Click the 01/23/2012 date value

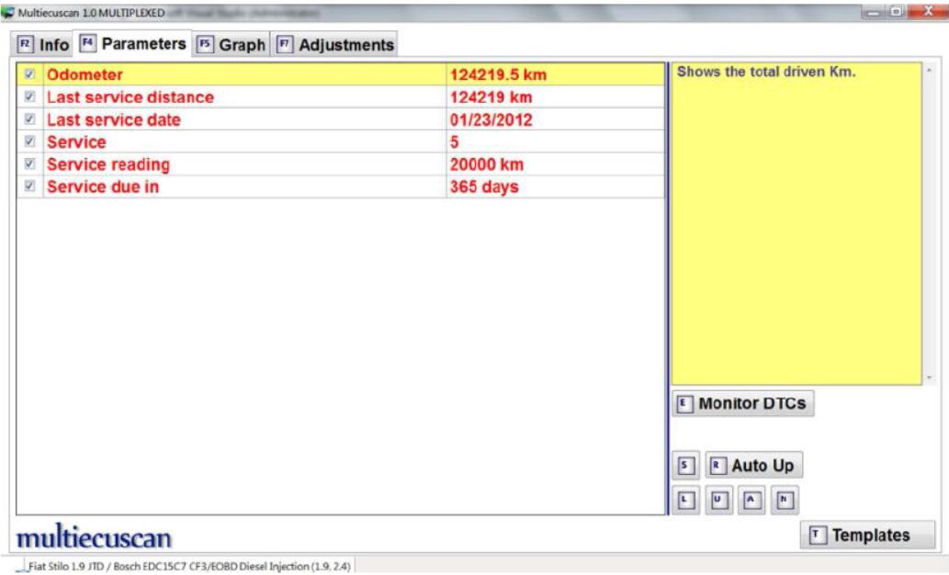pyautogui.click(x=491, y=119)
